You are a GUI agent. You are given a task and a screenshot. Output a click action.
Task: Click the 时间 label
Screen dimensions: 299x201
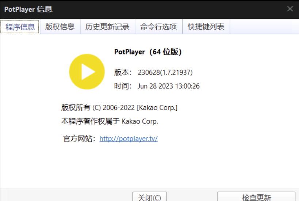click(x=123, y=86)
